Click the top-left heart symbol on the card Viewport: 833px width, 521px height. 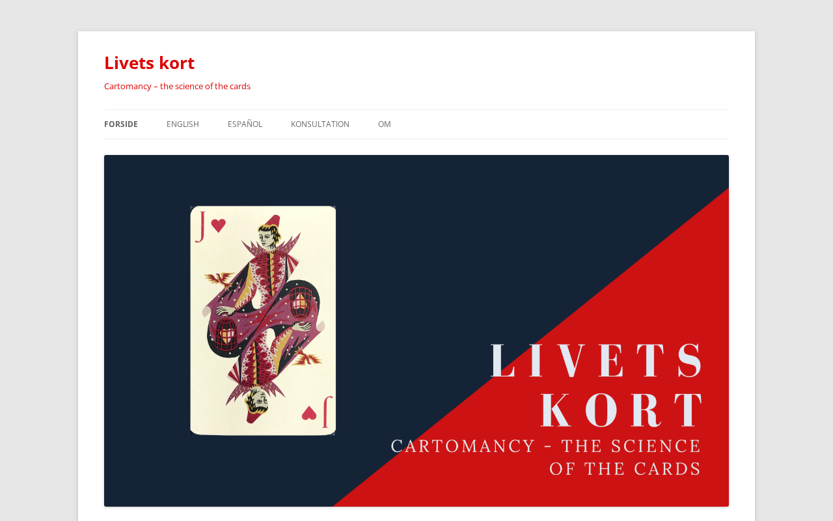[219, 225]
